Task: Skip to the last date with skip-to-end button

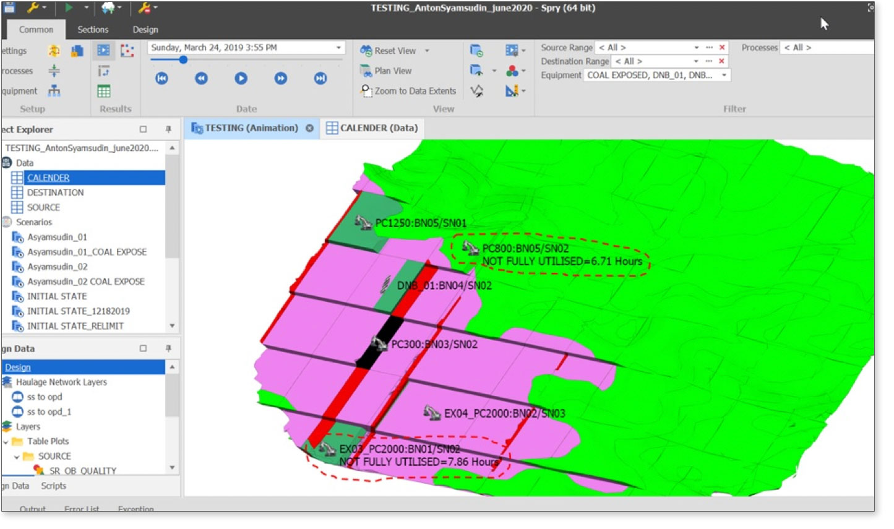Action: 320,78
